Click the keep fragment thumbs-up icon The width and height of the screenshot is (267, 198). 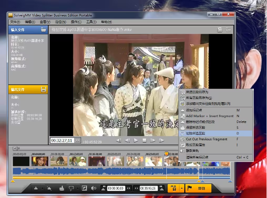tap(61, 188)
